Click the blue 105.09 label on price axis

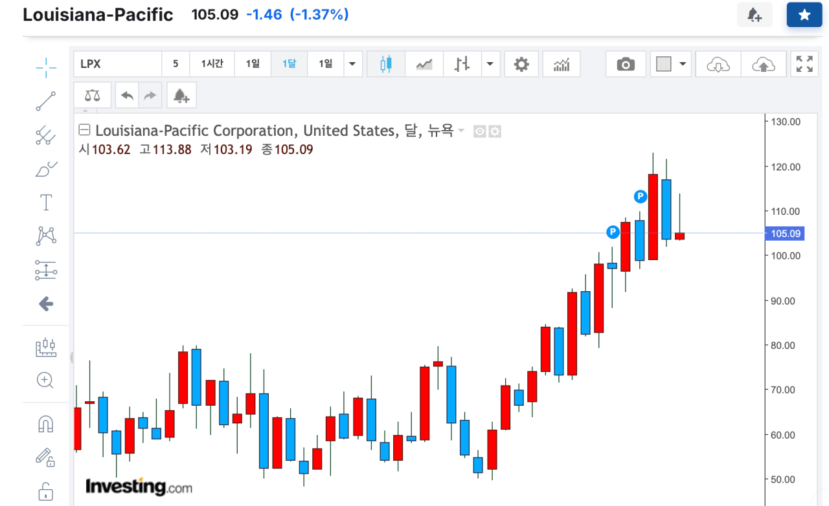(x=784, y=234)
